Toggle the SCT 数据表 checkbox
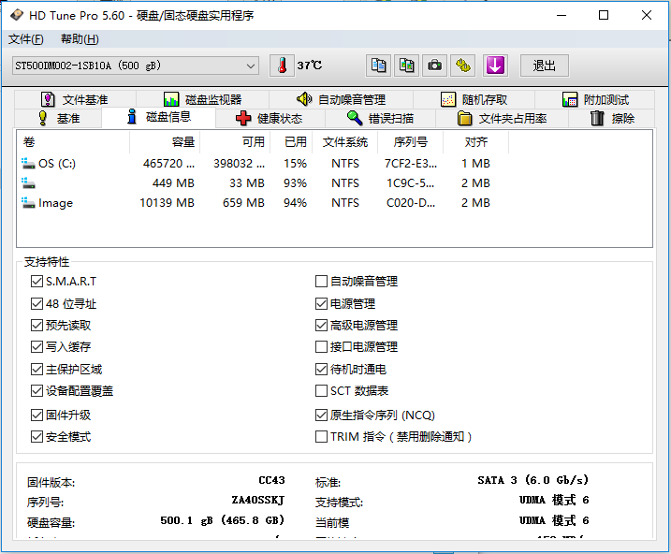 point(321,390)
